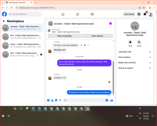Expand Media, files and links section
Viewport: 157px width, 126px height.
coord(135,63)
